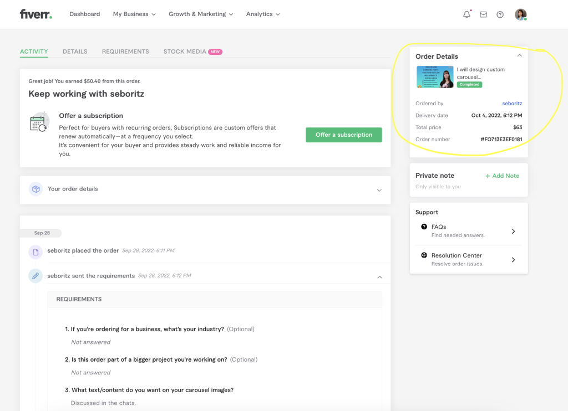Click the seboritz buyer link
The image size is (568, 411).
pos(511,104)
